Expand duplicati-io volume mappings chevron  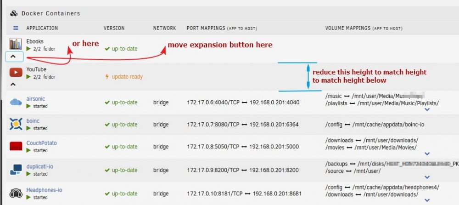(427, 177)
